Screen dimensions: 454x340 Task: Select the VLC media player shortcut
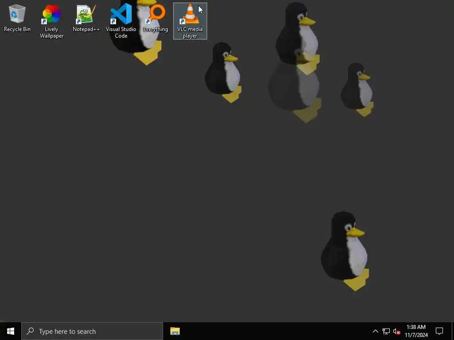[x=190, y=21]
